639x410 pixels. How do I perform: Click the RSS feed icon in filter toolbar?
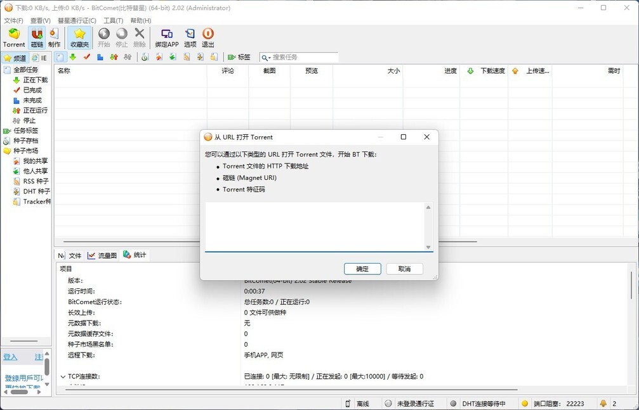click(x=187, y=58)
